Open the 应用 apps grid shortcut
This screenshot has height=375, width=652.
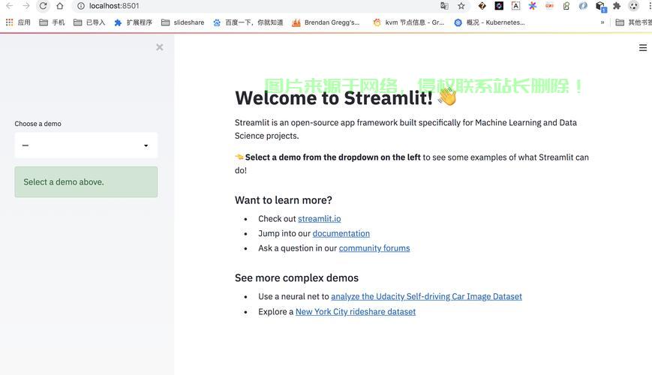coord(19,22)
